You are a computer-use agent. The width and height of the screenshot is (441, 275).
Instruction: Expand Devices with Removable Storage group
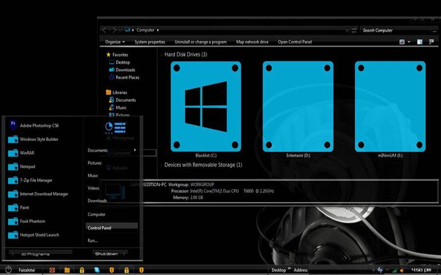click(161, 165)
